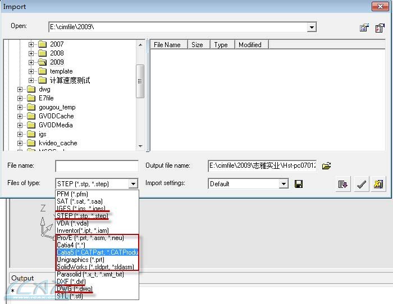The height and width of the screenshot is (304, 393).
Task: Sort by the File Name column header
Action: [x=169, y=45]
